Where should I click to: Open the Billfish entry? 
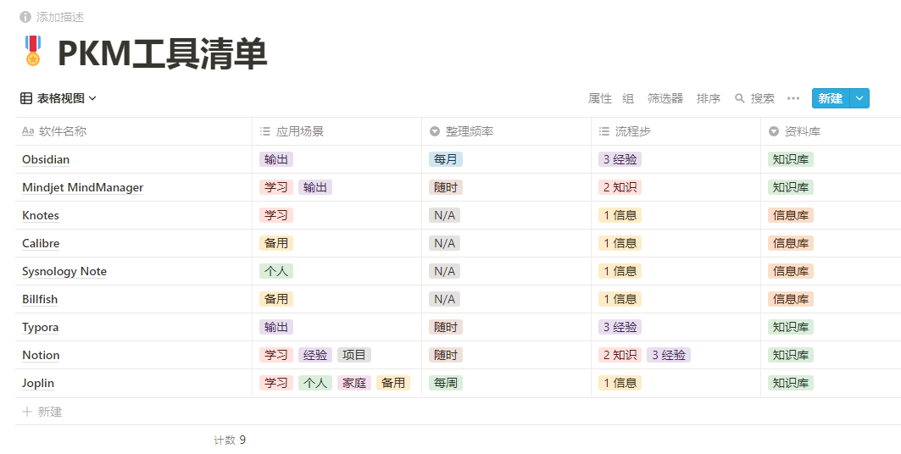pos(40,299)
